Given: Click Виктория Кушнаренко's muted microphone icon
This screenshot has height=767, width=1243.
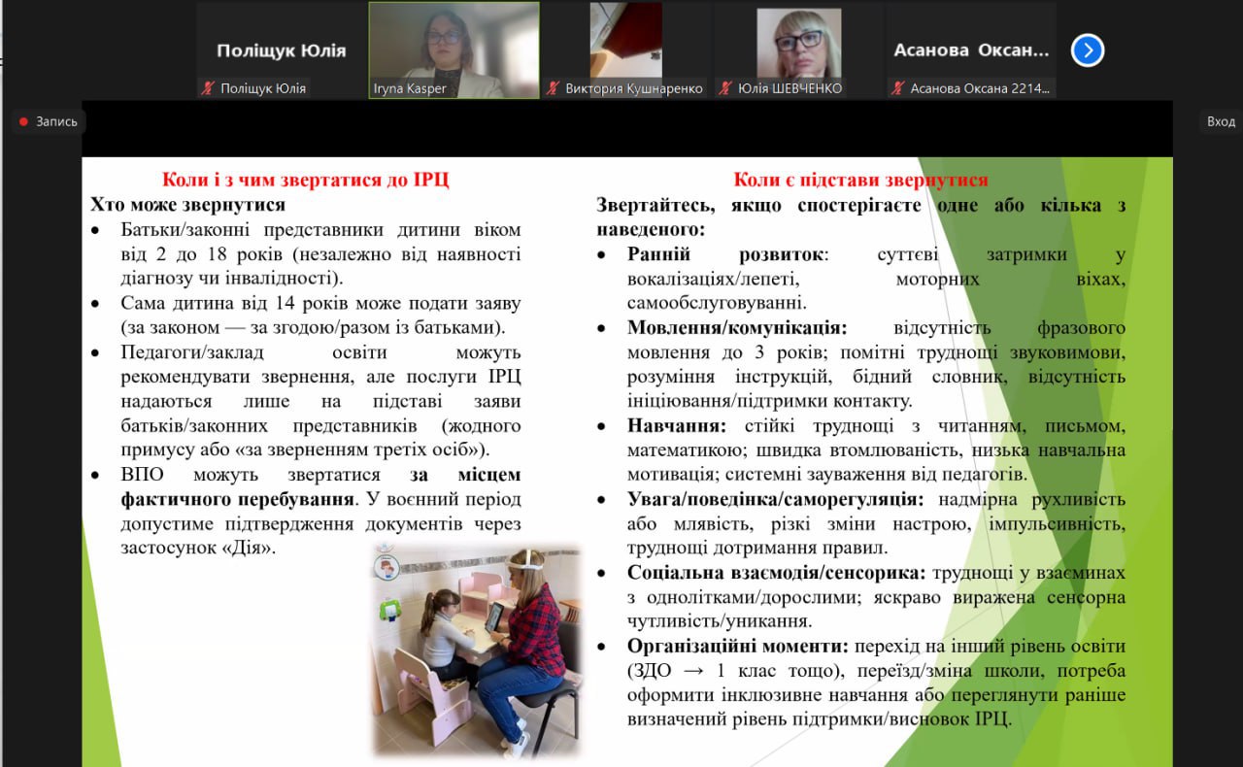Looking at the screenshot, I should click(553, 88).
